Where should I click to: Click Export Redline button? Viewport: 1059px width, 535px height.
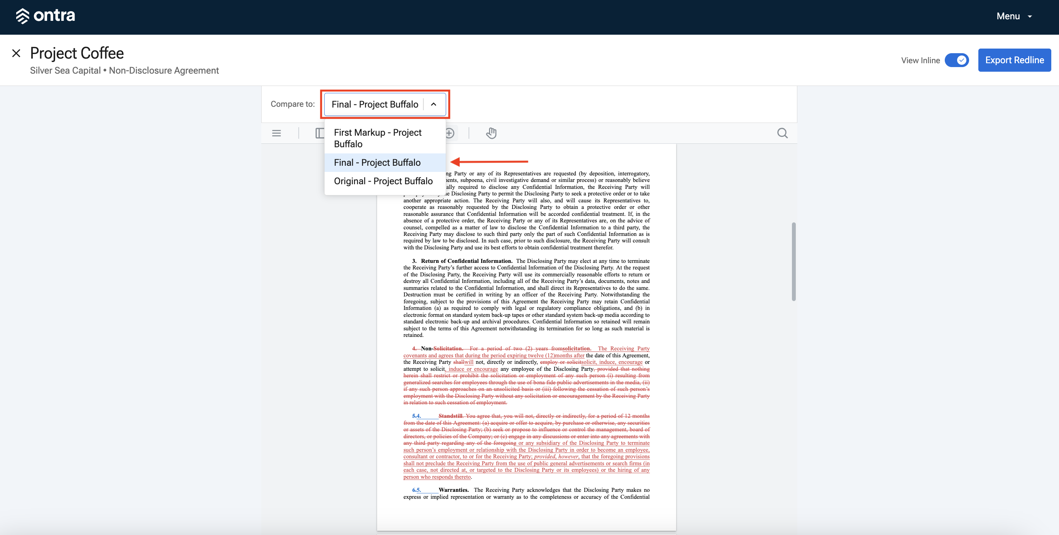tap(1014, 60)
